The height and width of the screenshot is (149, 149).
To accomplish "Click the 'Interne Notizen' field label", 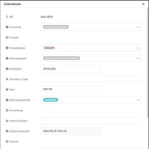I will pyautogui.click(x=18, y=121).
